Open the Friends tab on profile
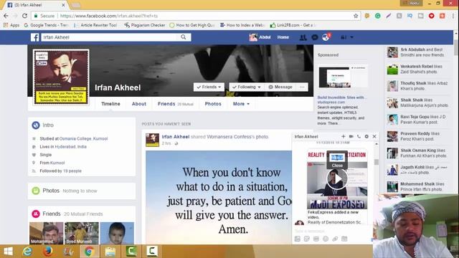 (175, 104)
